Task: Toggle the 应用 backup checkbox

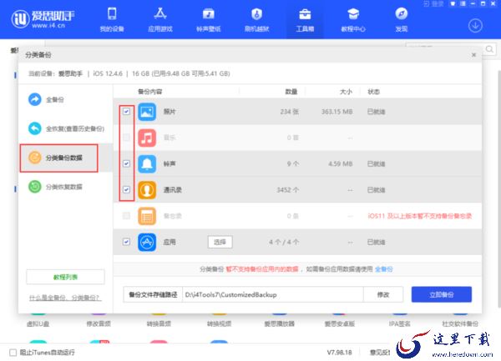Action: click(127, 242)
